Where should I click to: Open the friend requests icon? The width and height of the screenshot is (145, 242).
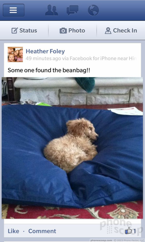click(x=51, y=10)
